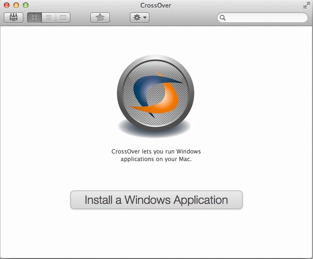This screenshot has height=259, width=313.
Task: Close the CrossOver window
Action: pos(7,5)
